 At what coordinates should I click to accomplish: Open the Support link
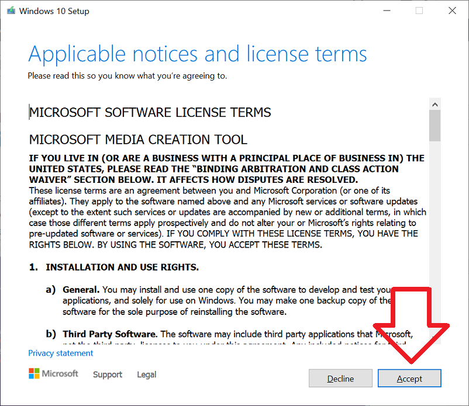click(x=108, y=374)
